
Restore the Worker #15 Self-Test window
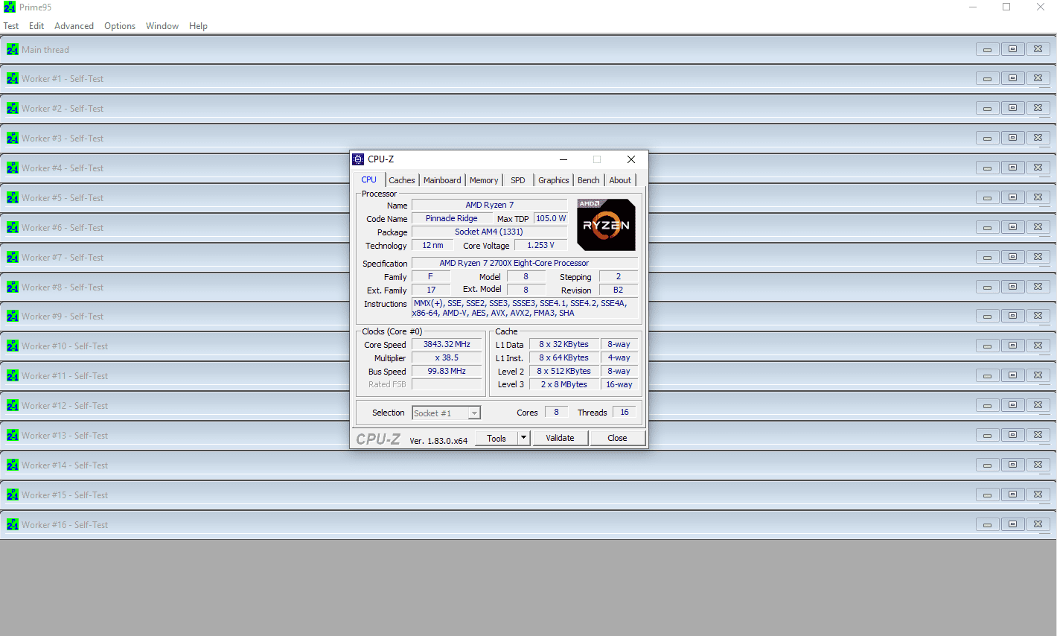(x=1012, y=495)
